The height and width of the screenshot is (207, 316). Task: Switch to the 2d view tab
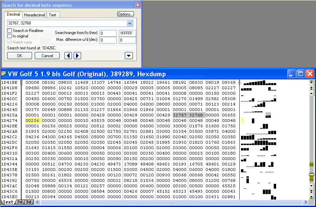click(x=20, y=202)
